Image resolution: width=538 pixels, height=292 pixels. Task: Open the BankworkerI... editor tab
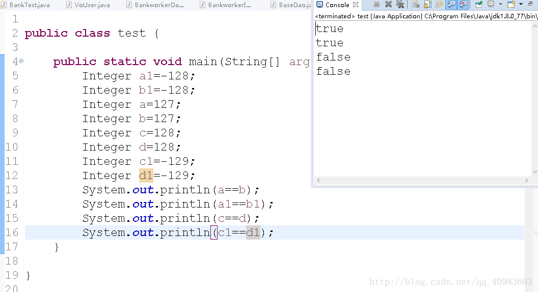[x=226, y=5]
